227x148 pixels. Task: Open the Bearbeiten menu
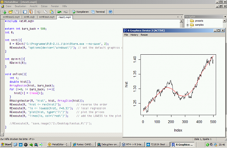point(20,6)
